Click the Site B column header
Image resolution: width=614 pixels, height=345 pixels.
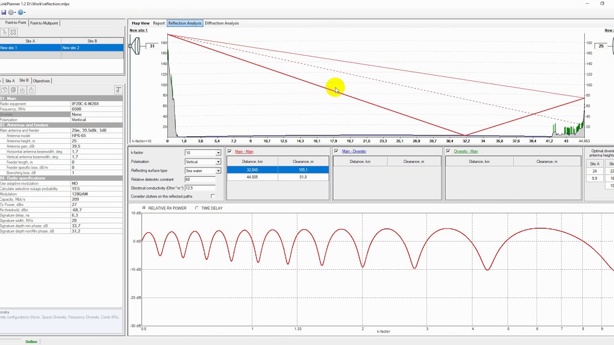tap(92, 41)
